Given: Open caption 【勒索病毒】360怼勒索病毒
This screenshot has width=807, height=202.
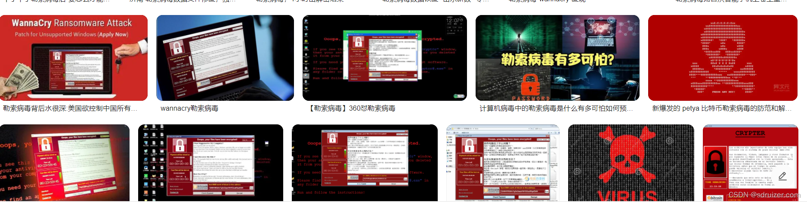Looking at the screenshot, I should (351, 109).
